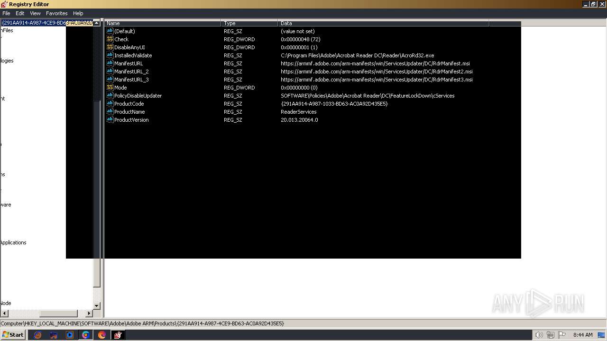Click the ManifestURL string value icon
Screen dimensions: 607x341
[x=110, y=63]
